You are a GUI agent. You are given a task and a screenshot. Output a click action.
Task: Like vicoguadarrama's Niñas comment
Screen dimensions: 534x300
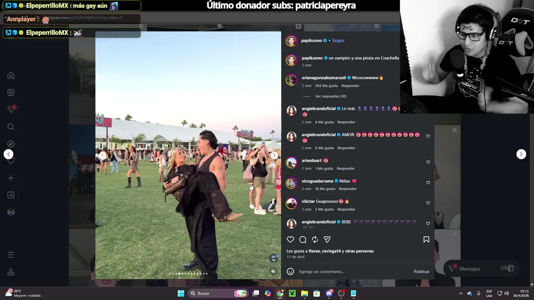(x=428, y=182)
